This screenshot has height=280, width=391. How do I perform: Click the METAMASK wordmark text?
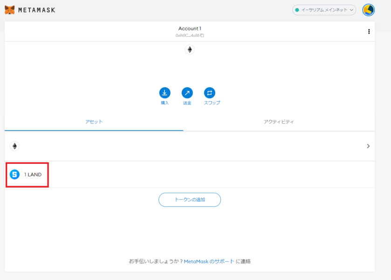[37, 10]
